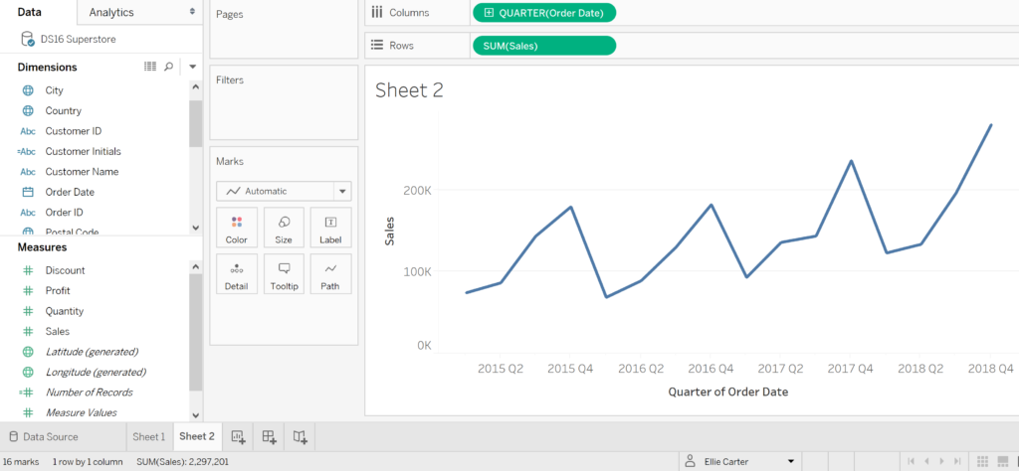Click the Label marks button

pos(330,228)
